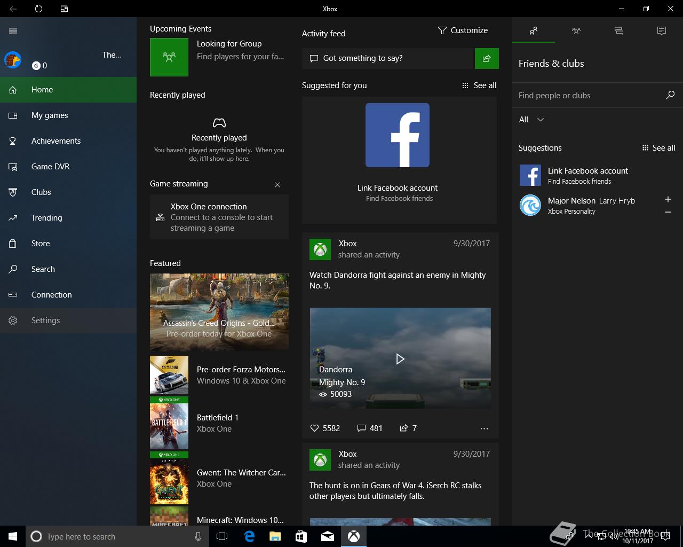Screen dimensions: 683x547
Task: Click green share button beside post field
Action: 487,58
